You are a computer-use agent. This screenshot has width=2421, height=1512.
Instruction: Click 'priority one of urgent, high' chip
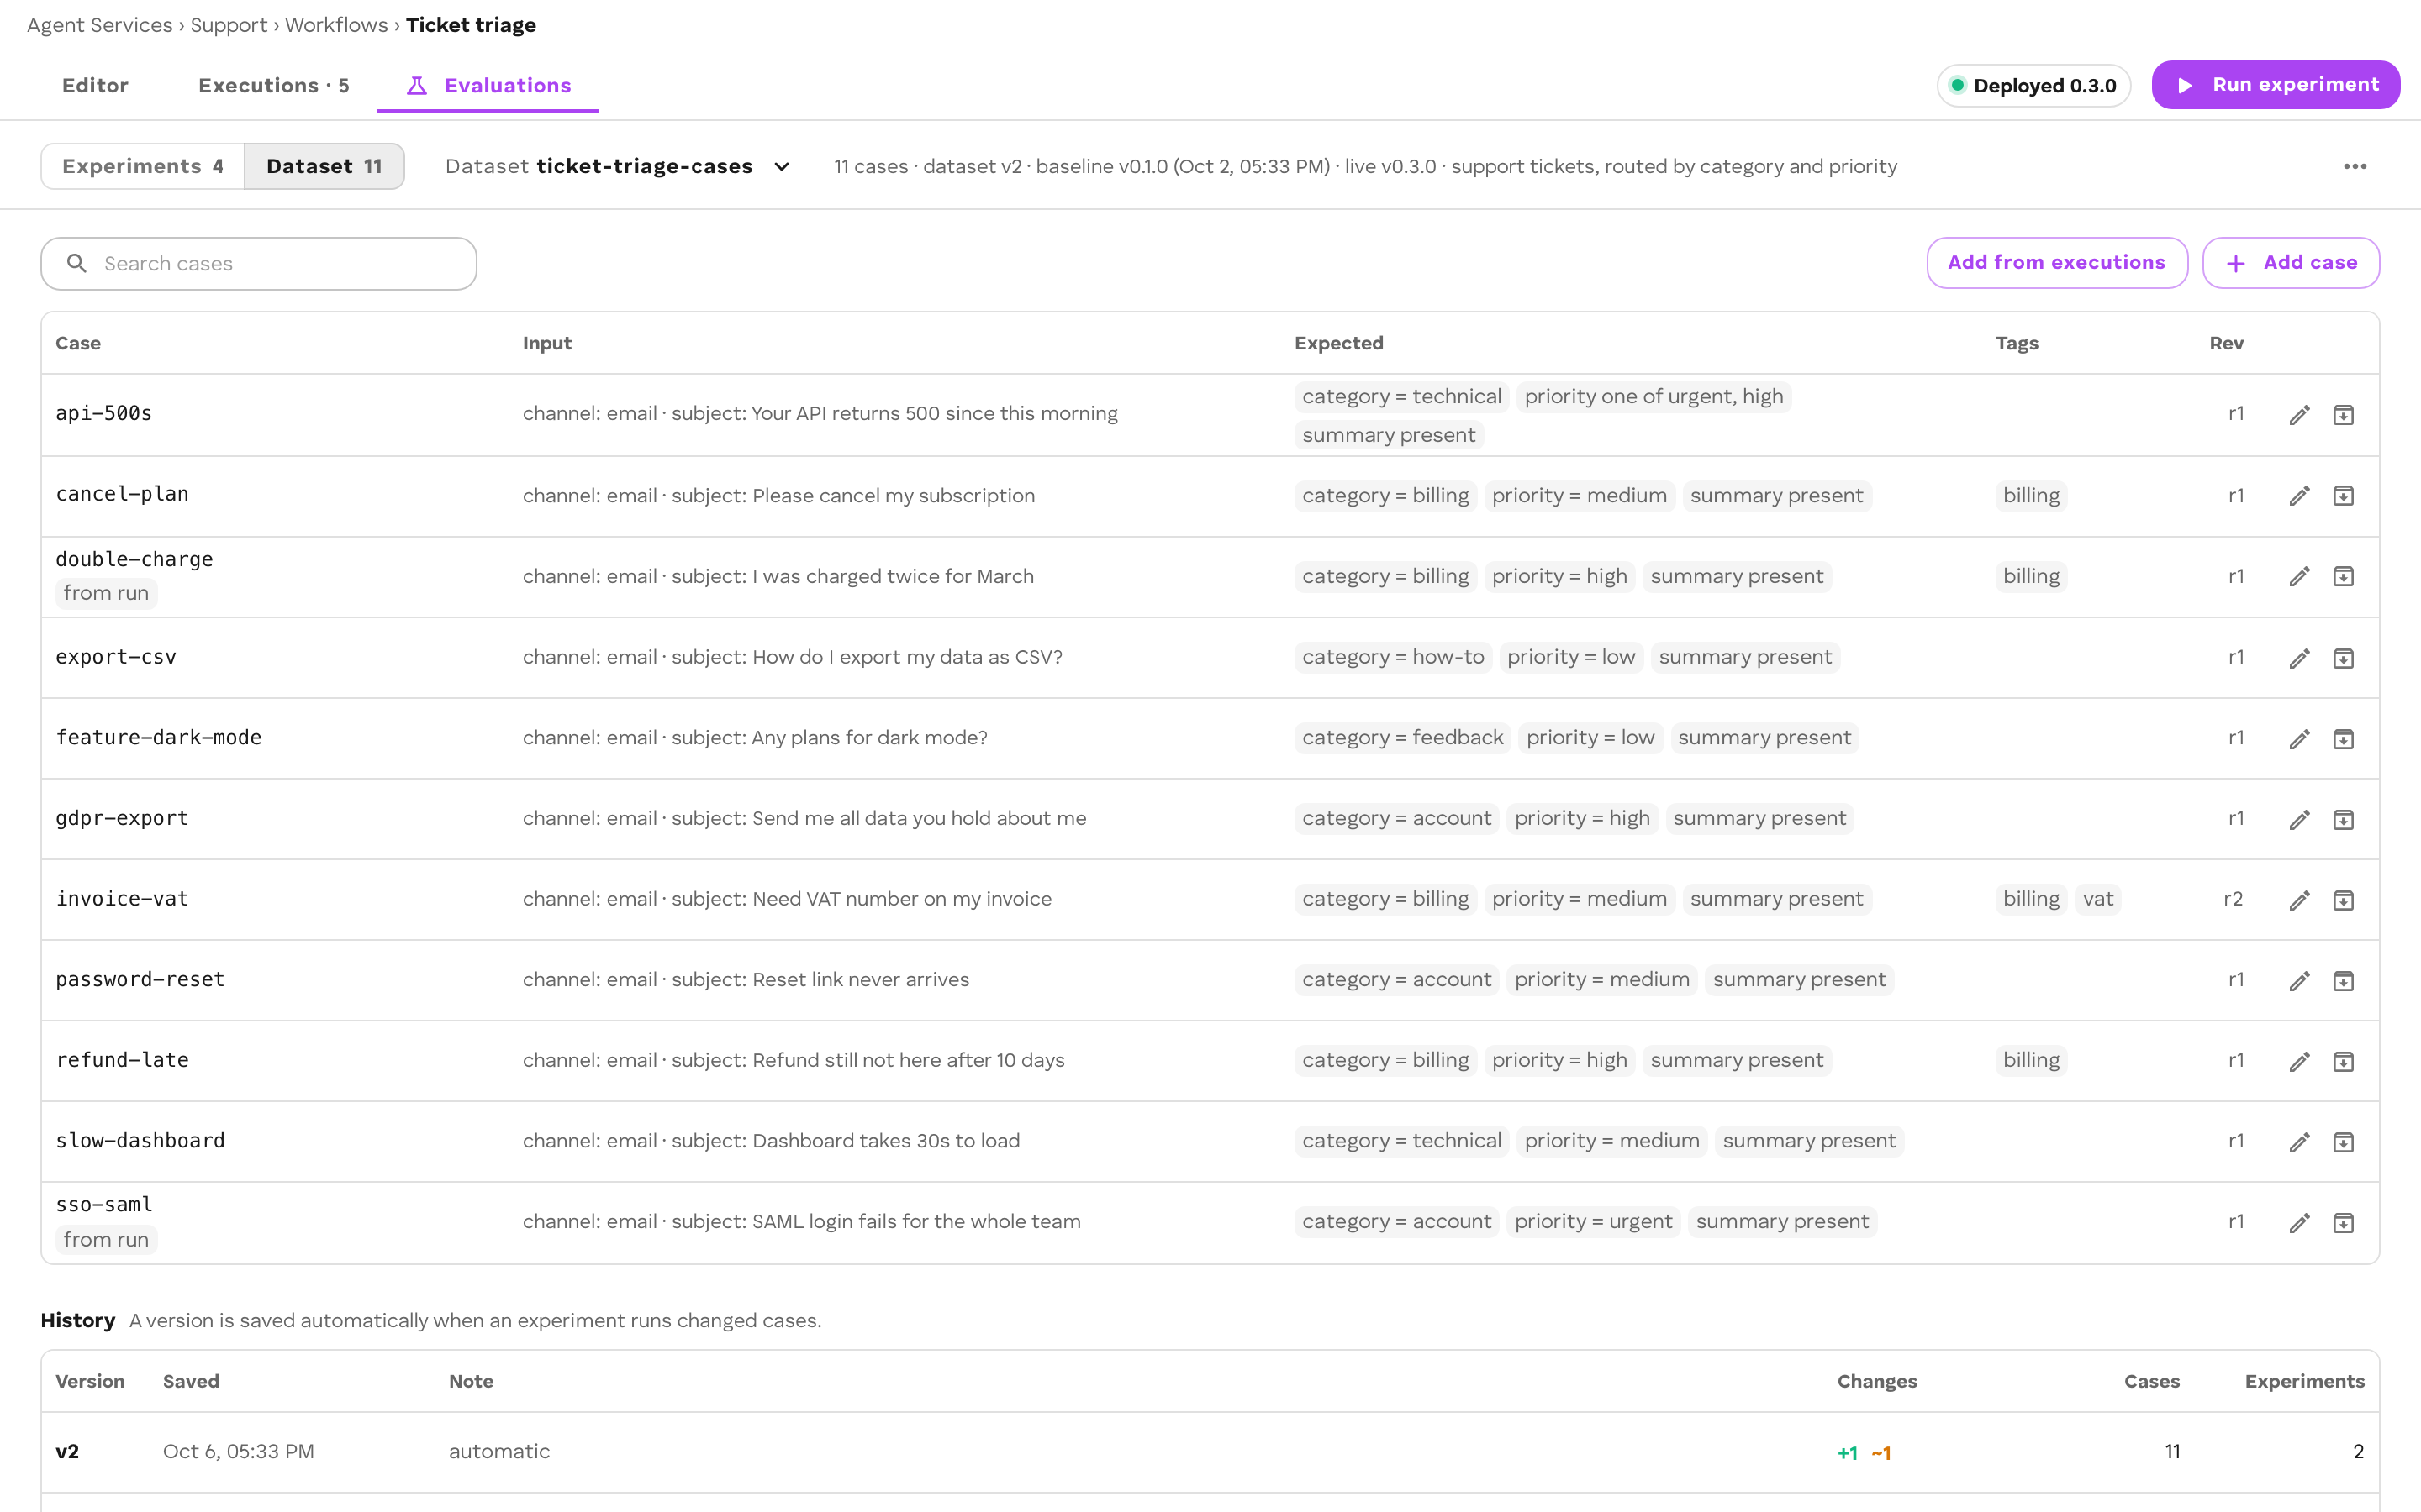click(1654, 396)
